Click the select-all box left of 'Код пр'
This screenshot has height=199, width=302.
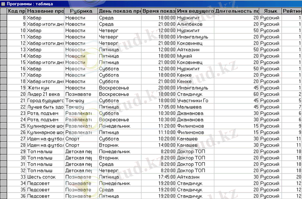pos(3,11)
